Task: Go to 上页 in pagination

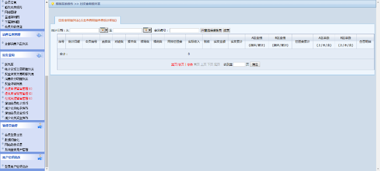Action: pyautogui.click(x=204, y=65)
